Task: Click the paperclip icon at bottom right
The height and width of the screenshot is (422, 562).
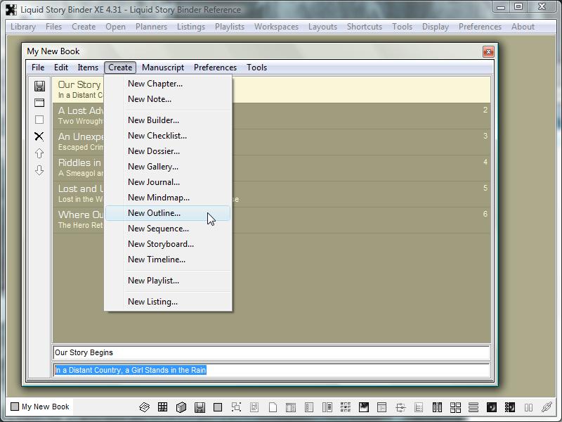Action: coord(546,407)
